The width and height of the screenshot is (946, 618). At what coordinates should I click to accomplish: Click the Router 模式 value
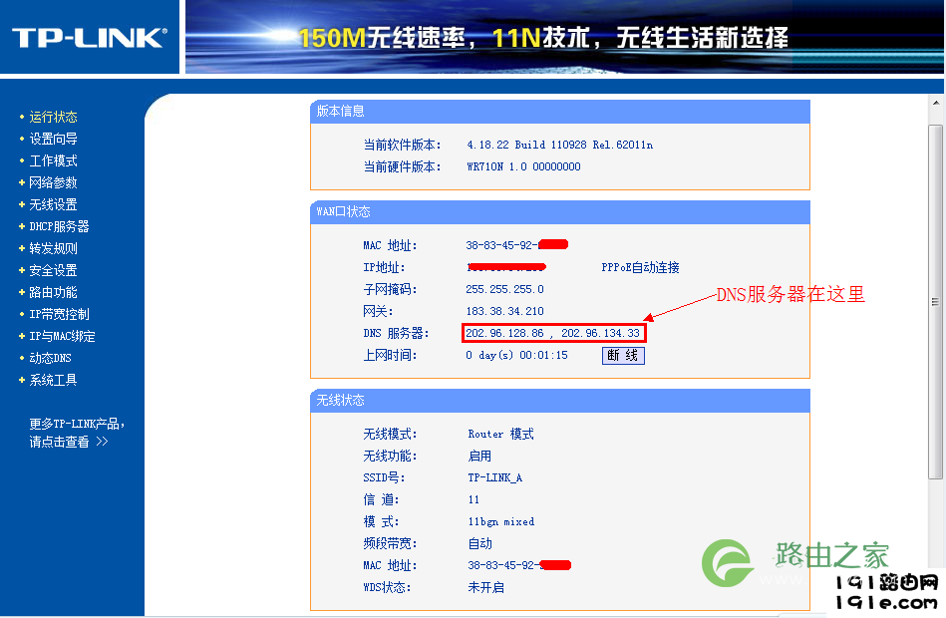(x=500, y=434)
